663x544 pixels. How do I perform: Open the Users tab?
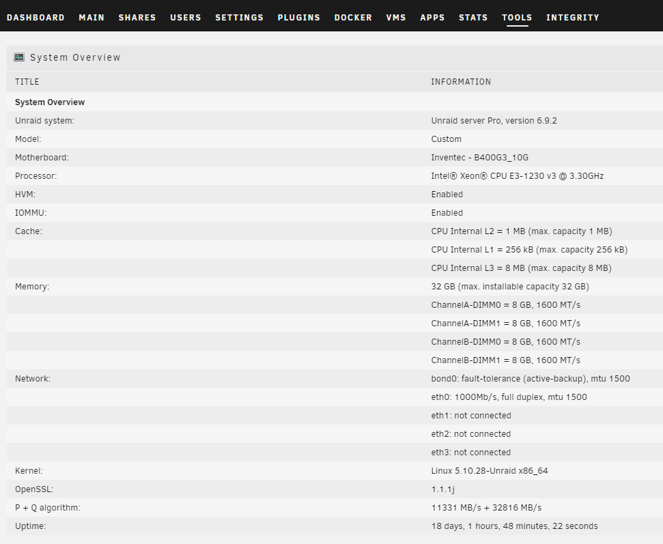(185, 18)
